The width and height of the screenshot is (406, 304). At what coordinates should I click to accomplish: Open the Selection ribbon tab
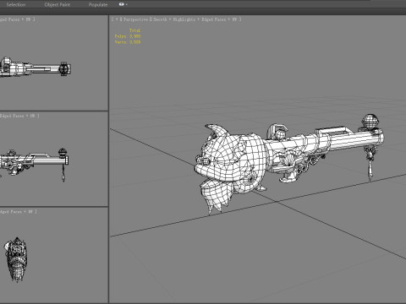tap(16, 5)
